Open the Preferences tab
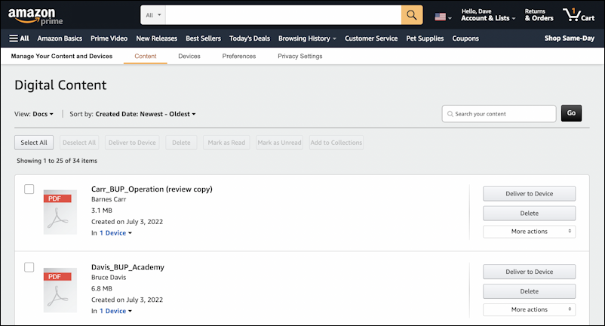The image size is (605, 326). (x=239, y=56)
